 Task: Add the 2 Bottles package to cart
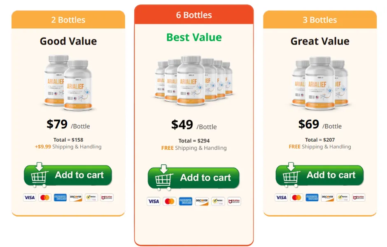(68, 175)
